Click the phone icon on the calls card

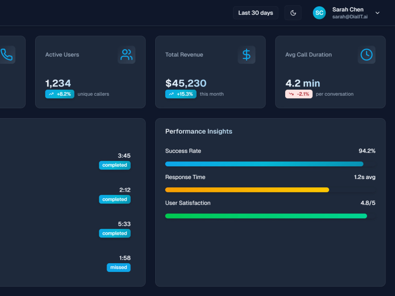pyautogui.click(x=7, y=55)
